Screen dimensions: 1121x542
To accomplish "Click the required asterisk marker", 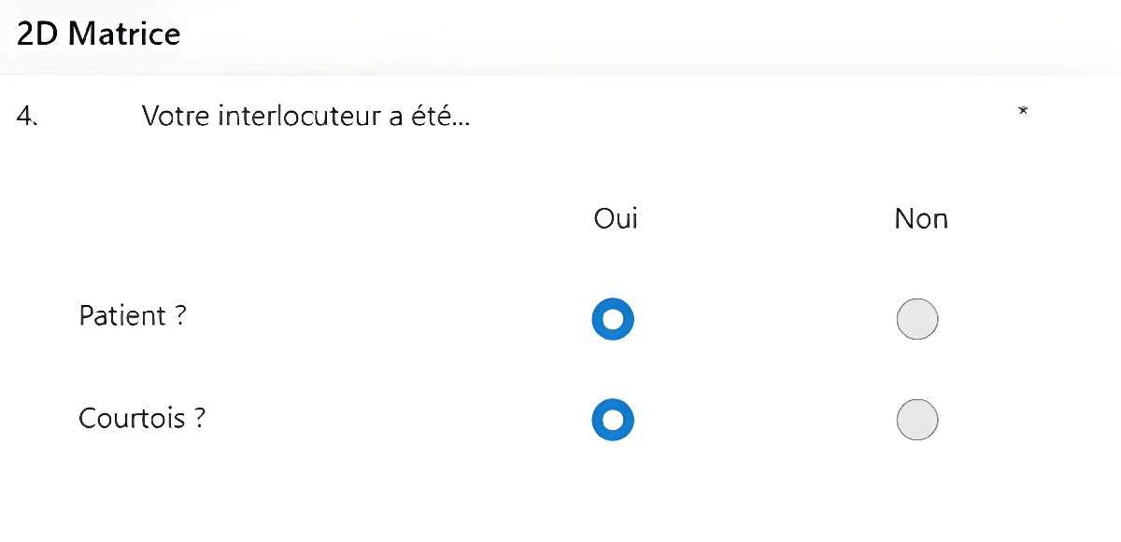I will pyautogui.click(x=1023, y=111).
